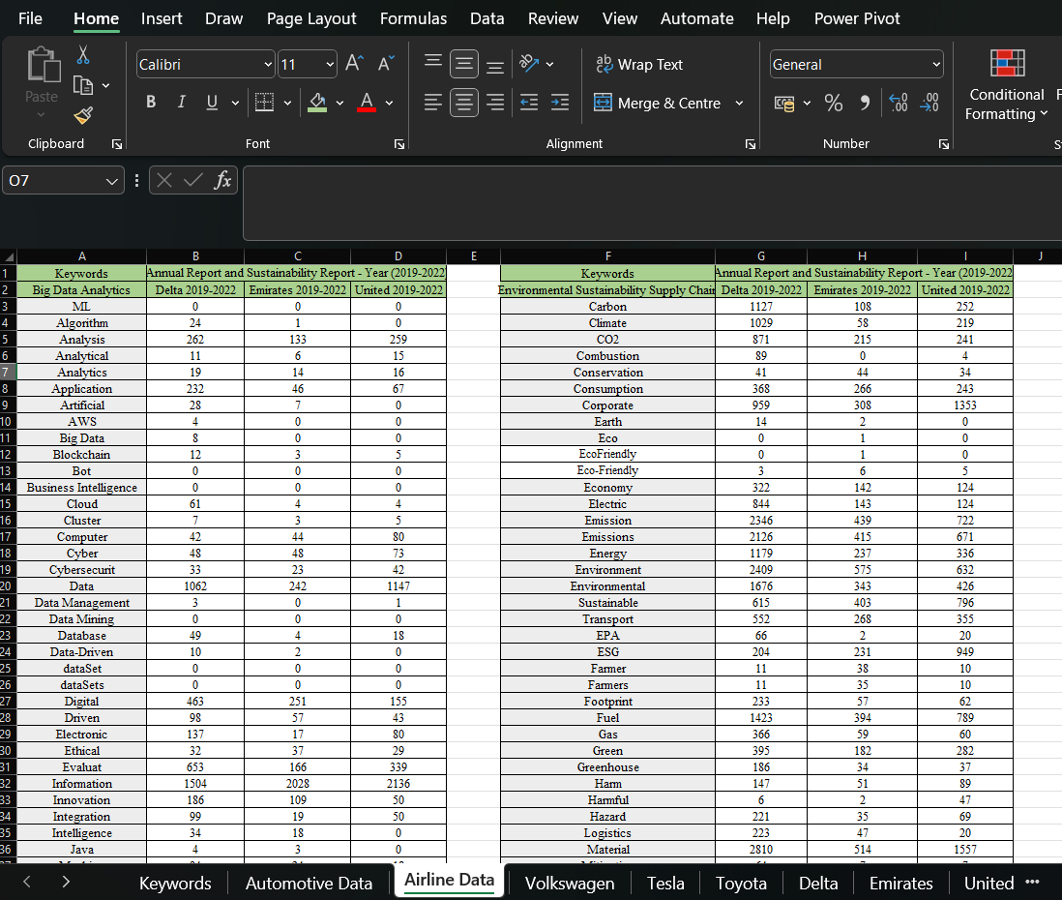Open the Font group dialog launcher

[398, 143]
